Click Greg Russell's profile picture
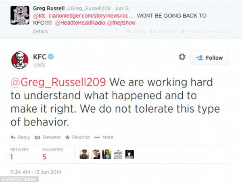 pyautogui.click(x=20, y=15)
